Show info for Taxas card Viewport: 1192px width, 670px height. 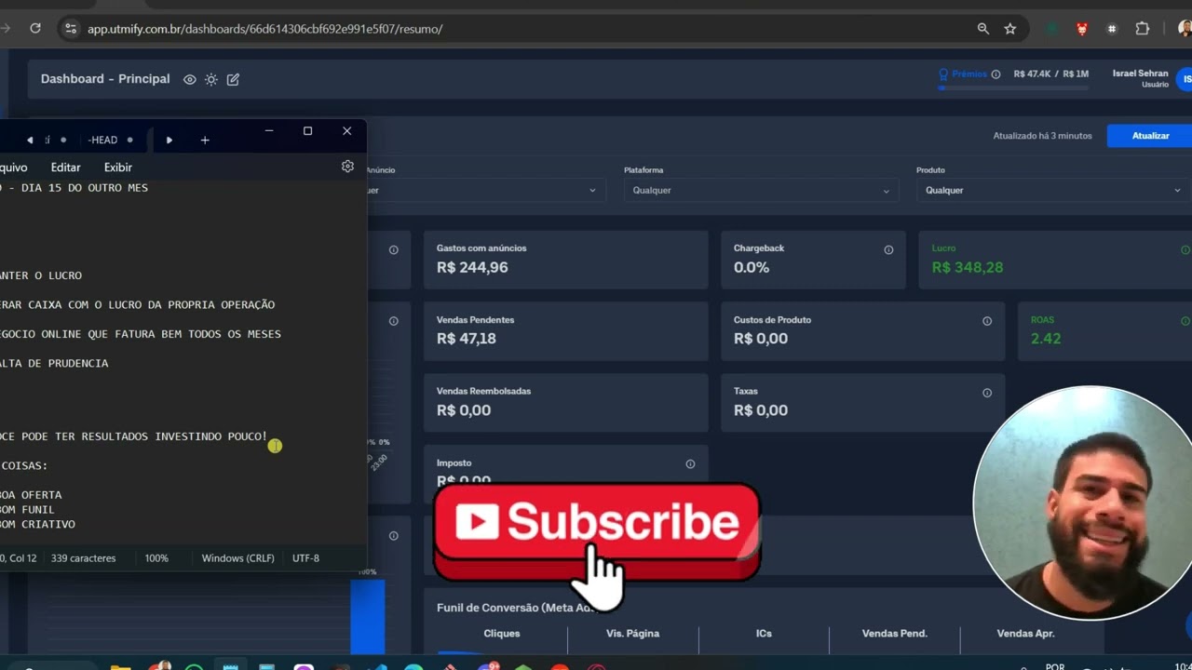[987, 393]
